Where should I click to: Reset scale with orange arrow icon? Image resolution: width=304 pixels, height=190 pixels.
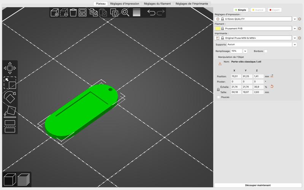coord(272,87)
